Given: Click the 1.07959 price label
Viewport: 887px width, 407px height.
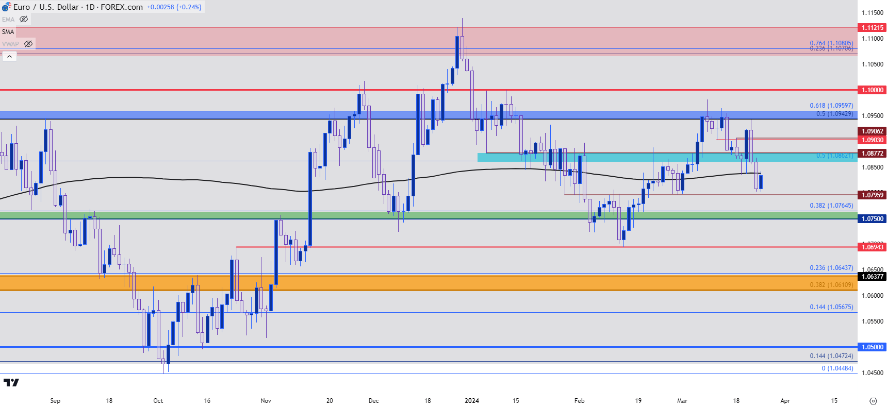Looking at the screenshot, I should point(872,195).
